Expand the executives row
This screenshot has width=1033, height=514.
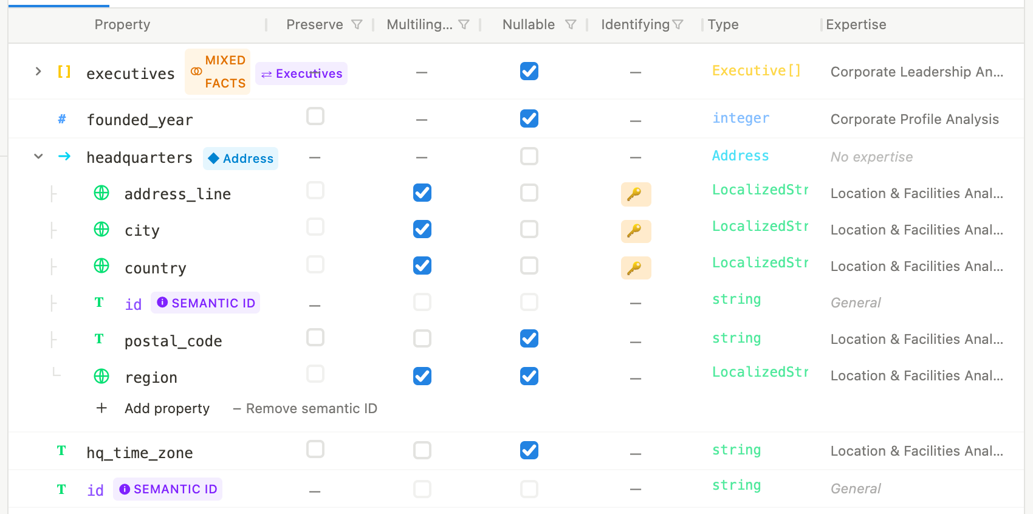[x=38, y=71]
